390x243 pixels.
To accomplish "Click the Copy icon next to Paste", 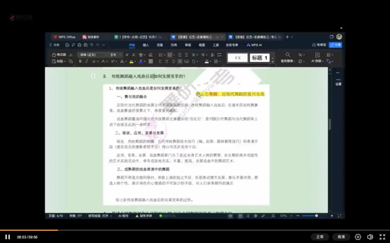I will tap(71, 61).
